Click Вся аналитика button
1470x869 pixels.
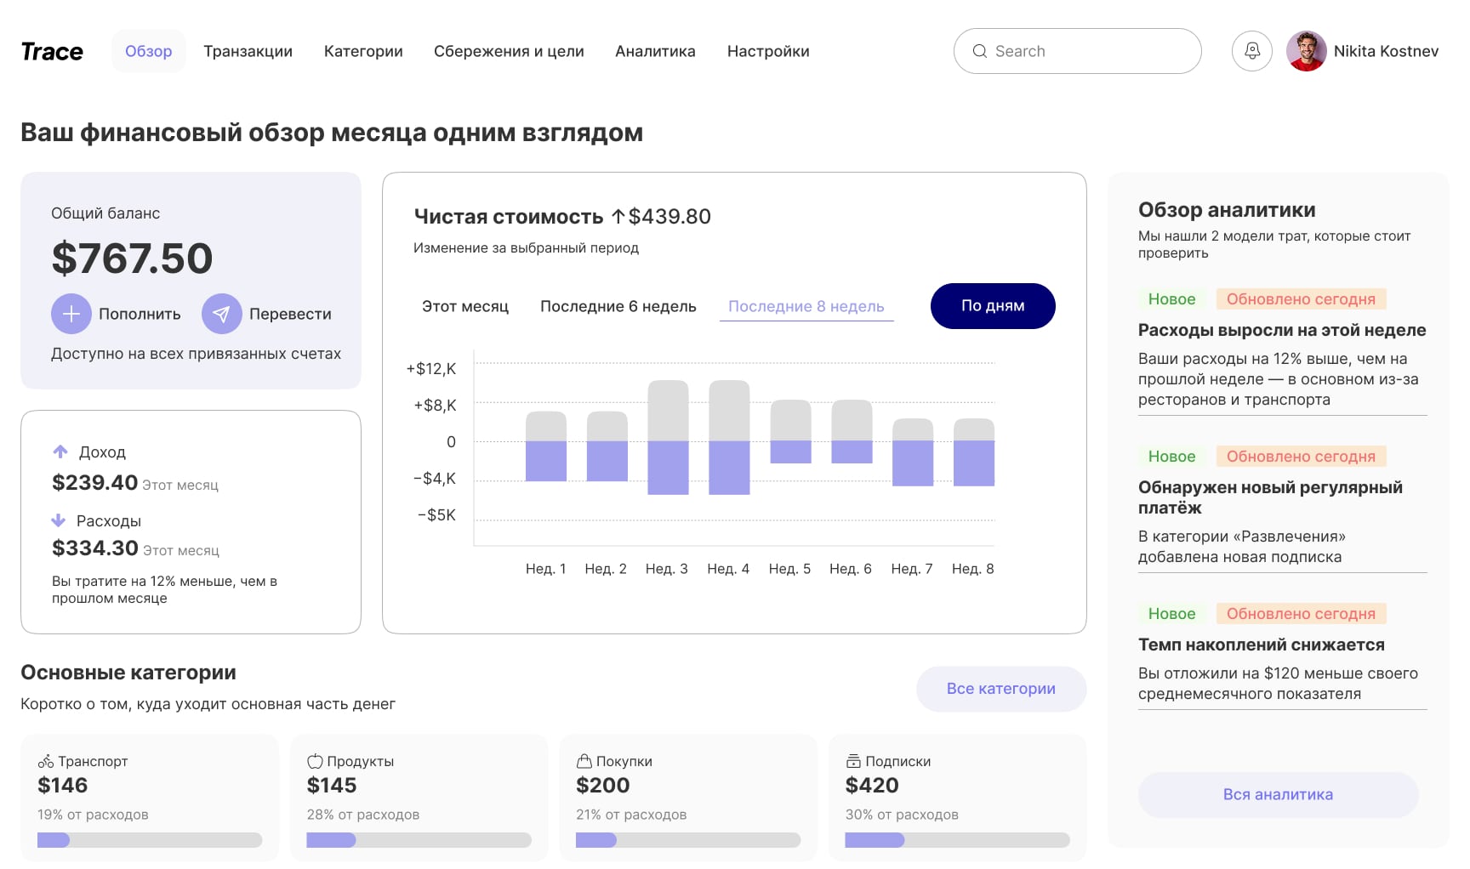[x=1278, y=795]
